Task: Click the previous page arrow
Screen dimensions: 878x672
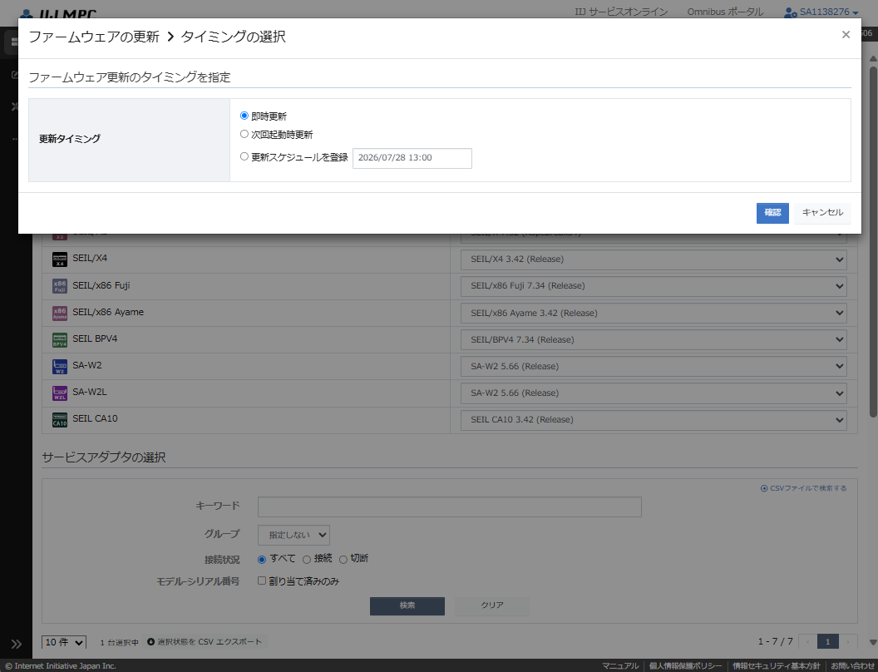Action: (x=807, y=642)
